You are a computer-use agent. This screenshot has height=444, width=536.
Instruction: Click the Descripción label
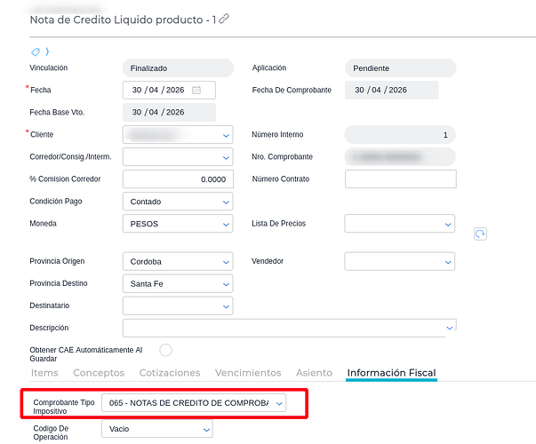pos(49,328)
